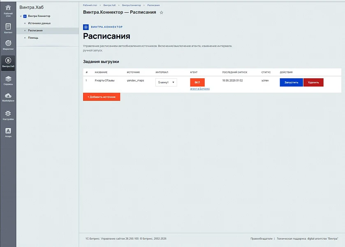Add page to favorites with star icon
The image size is (345, 247).
(x=161, y=13)
